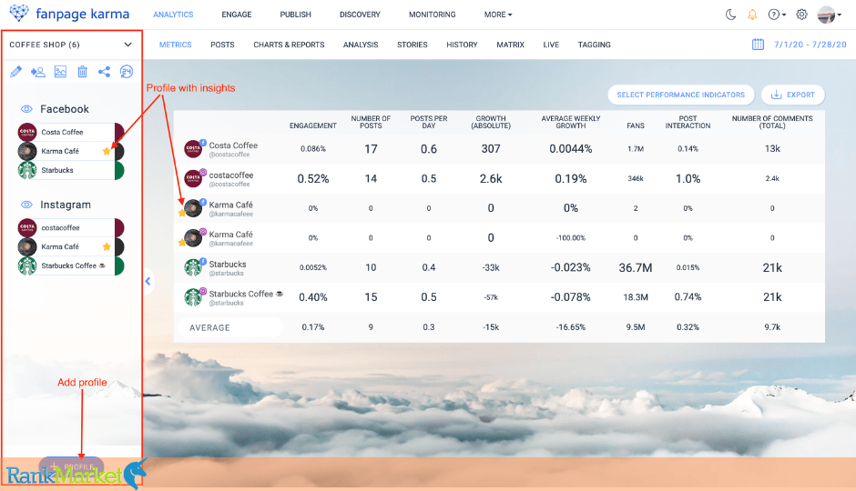Delete dashboard with the trash icon
The height and width of the screenshot is (491, 856).
click(82, 72)
